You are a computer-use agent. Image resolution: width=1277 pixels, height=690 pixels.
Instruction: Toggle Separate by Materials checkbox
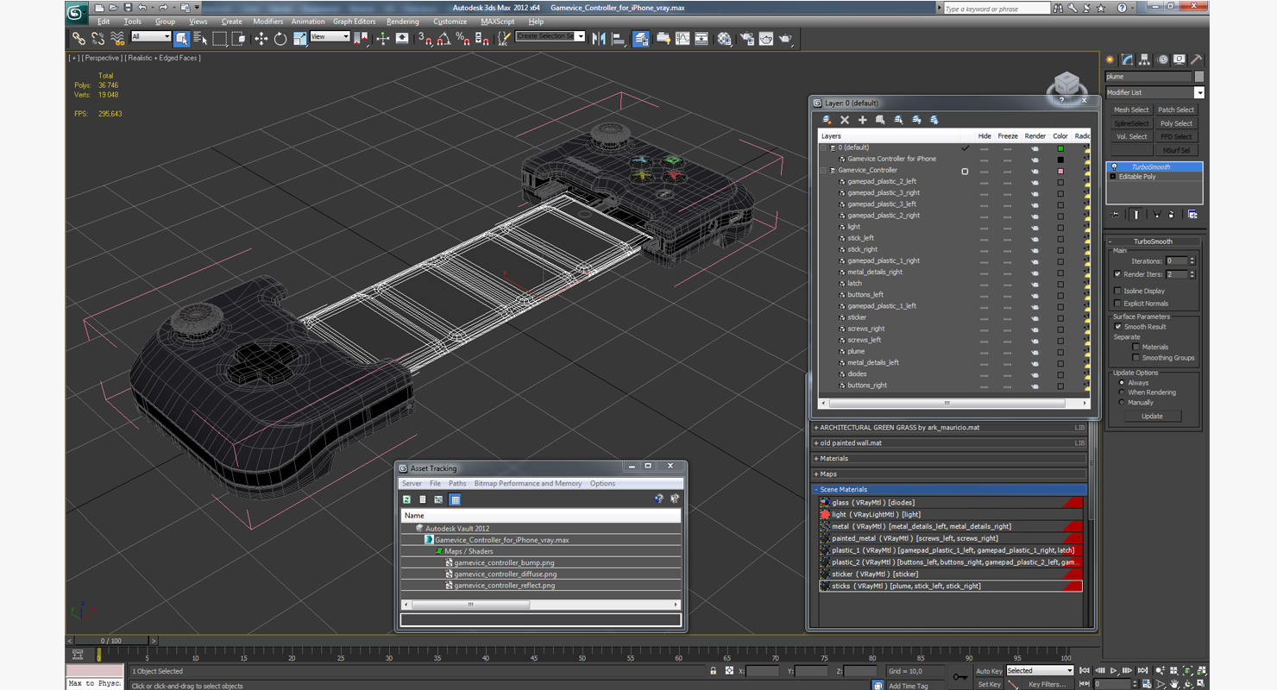(1136, 347)
